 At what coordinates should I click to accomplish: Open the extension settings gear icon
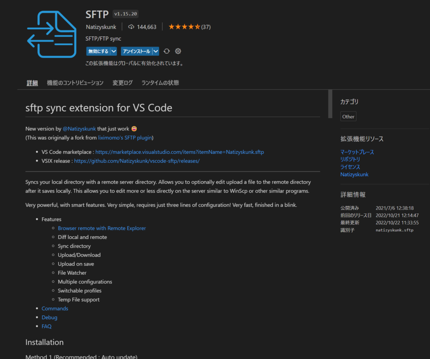tap(178, 51)
